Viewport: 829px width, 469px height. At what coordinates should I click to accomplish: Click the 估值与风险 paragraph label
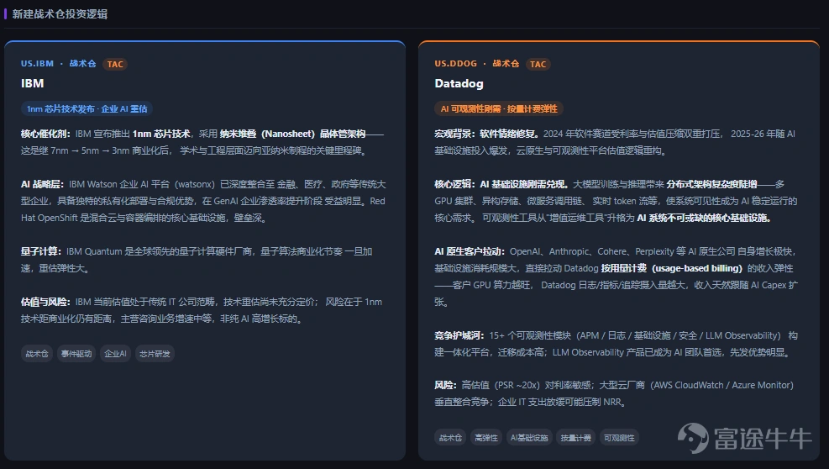(46, 302)
